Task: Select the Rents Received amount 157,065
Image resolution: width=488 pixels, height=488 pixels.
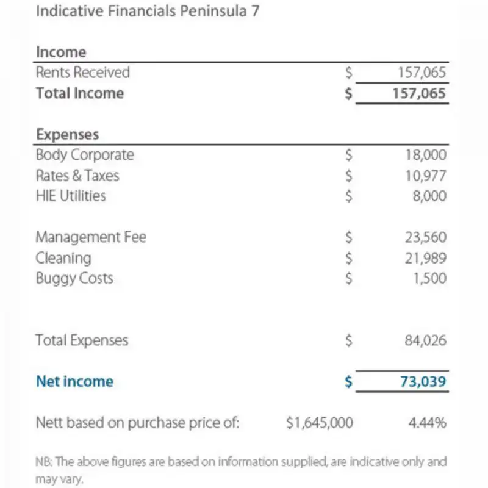Action: tap(422, 73)
